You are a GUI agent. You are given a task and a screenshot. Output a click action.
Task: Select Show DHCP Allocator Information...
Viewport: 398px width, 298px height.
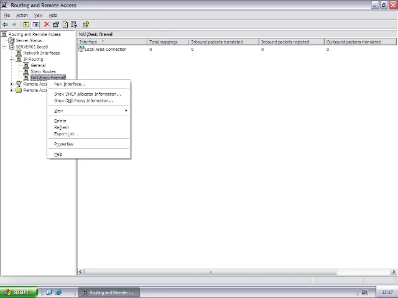[x=89, y=94]
